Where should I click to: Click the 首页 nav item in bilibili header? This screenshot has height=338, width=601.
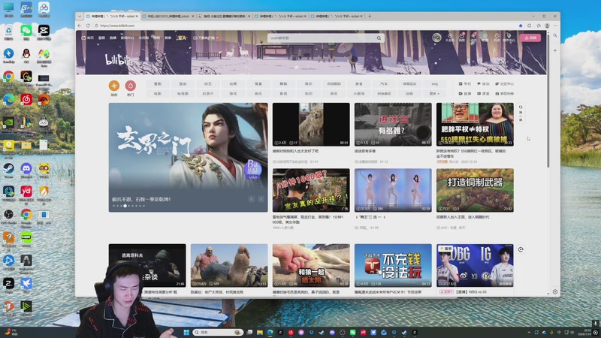click(x=88, y=38)
